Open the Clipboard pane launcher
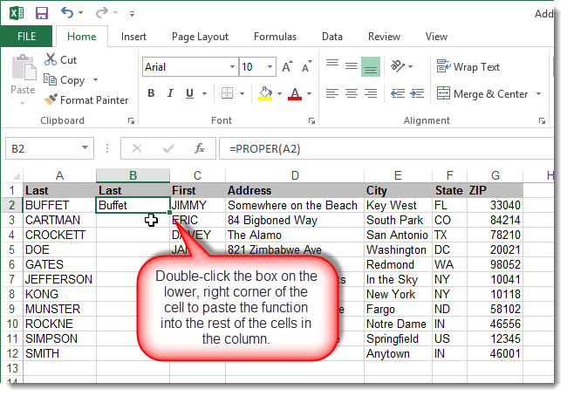This screenshot has width=567, height=396. point(131,120)
